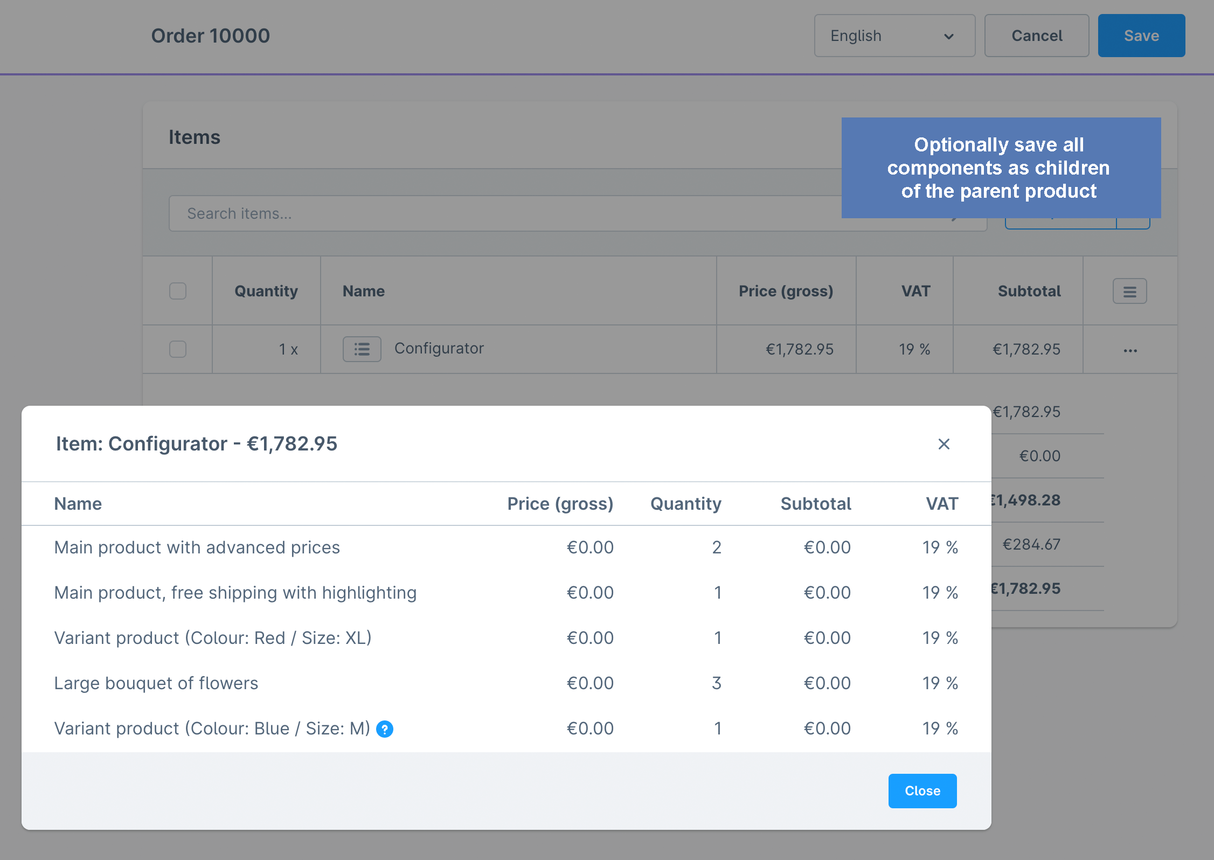
Task: Click Name column header in modal
Action: 78,504
